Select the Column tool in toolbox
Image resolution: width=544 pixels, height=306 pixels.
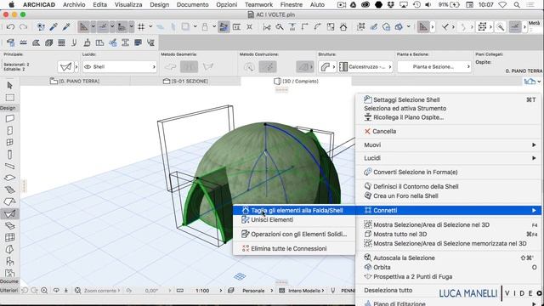(9, 155)
